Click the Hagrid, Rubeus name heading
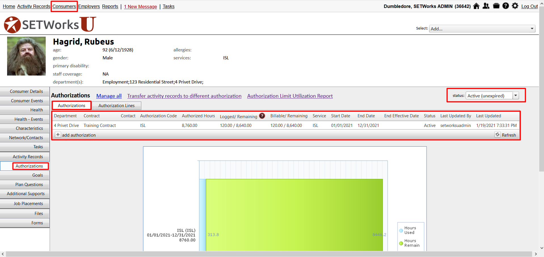544x257 pixels. pyautogui.click(x=83, y=41)
